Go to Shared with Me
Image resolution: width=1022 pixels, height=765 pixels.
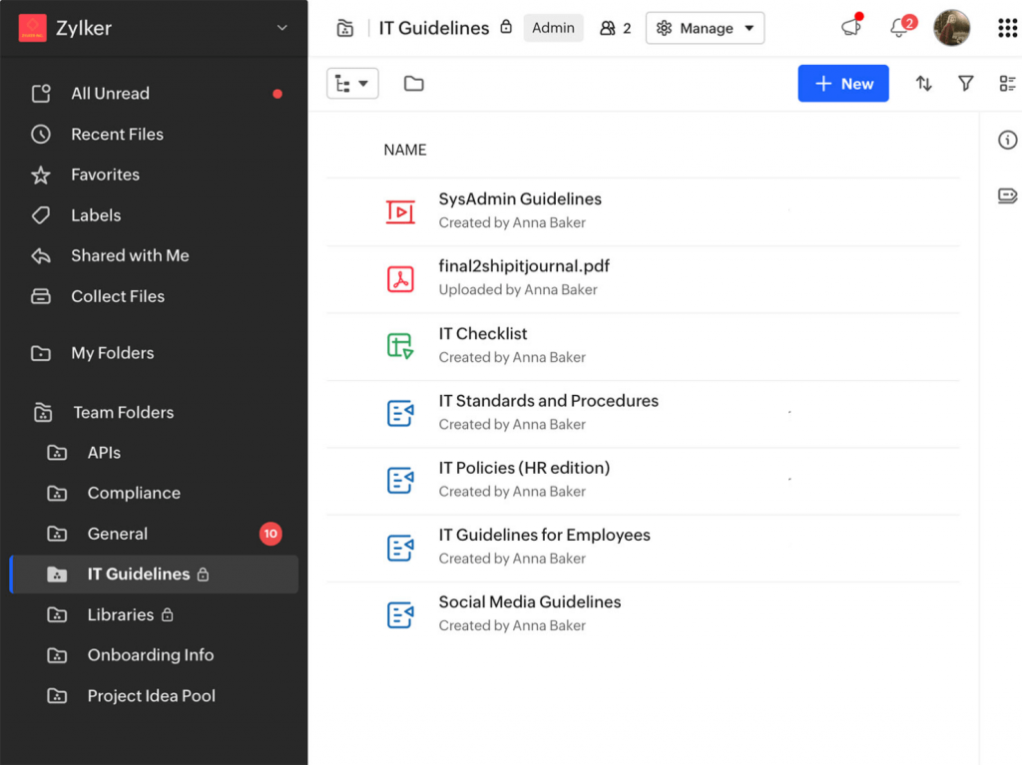[x=130, y=255]
